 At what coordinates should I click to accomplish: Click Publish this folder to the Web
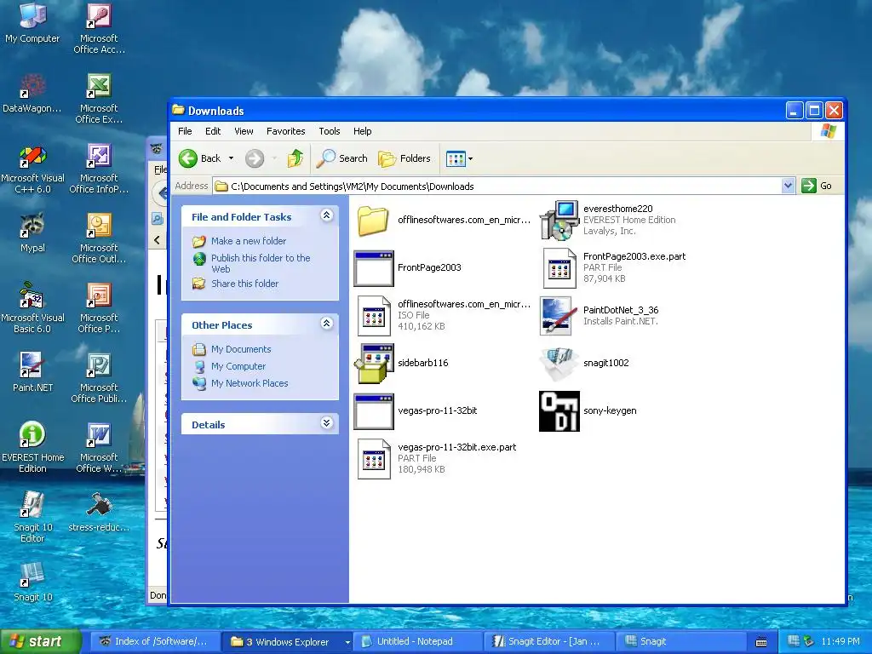pos(261,264)
